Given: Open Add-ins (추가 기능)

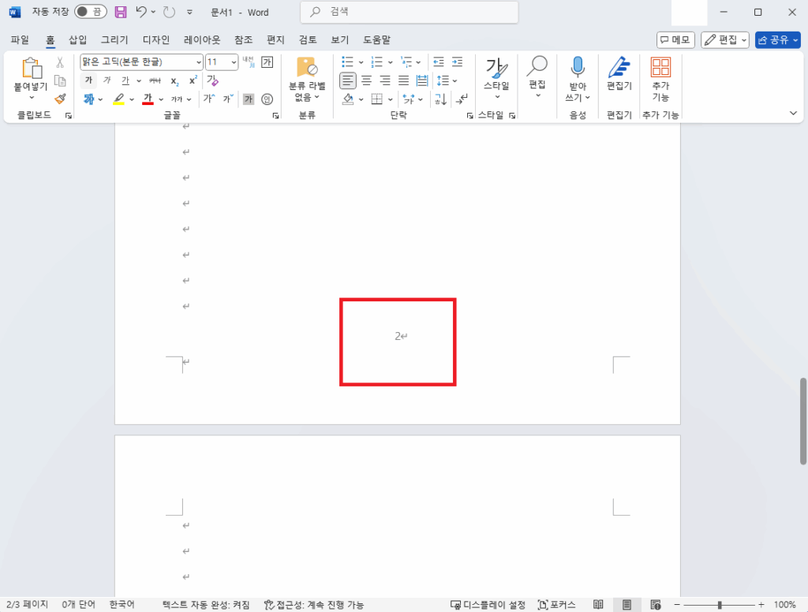Looking at the screenshot, I should pyautogui.click(x=660, y=79).
